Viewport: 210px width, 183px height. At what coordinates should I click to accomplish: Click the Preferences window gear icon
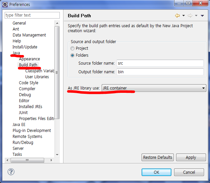[x=5, y=5]
